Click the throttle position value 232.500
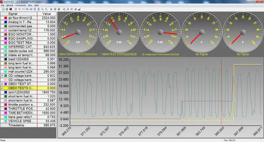 49,105
